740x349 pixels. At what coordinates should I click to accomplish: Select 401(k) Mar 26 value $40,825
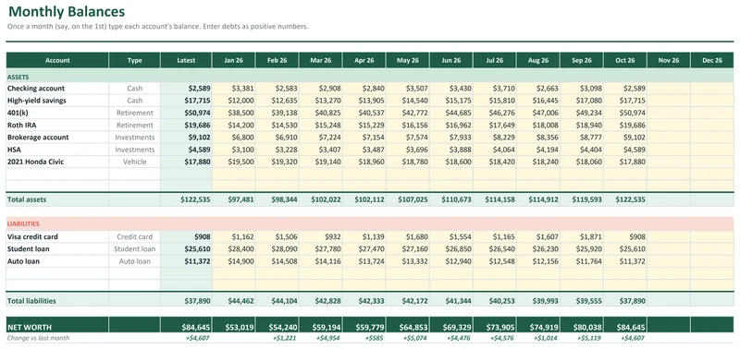[320, 113]
